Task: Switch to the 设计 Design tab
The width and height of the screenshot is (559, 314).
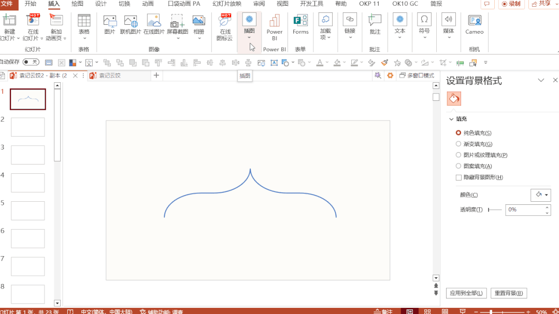Action: coord(101,4)
